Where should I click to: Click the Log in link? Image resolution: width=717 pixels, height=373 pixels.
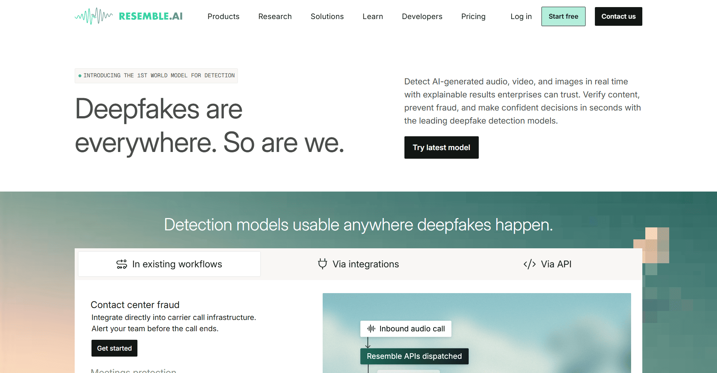pyautogui.click(x=521, y=16)
